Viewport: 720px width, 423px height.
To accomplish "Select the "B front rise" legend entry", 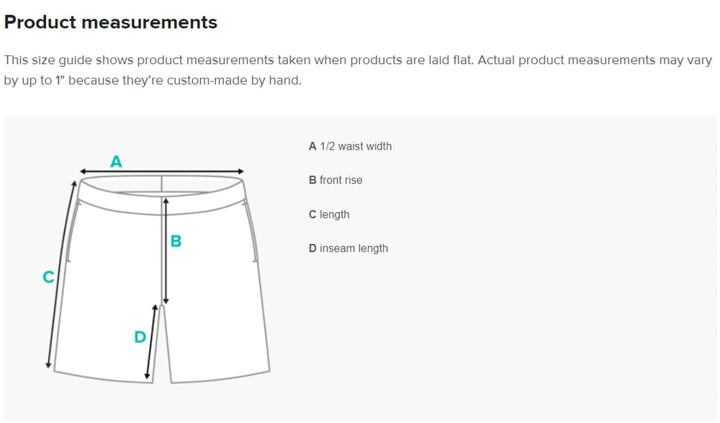I will [x=336, y=180].
